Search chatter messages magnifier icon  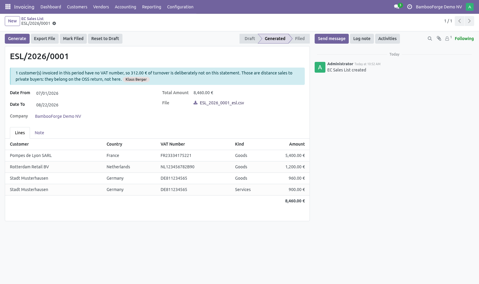pos(430,39)
